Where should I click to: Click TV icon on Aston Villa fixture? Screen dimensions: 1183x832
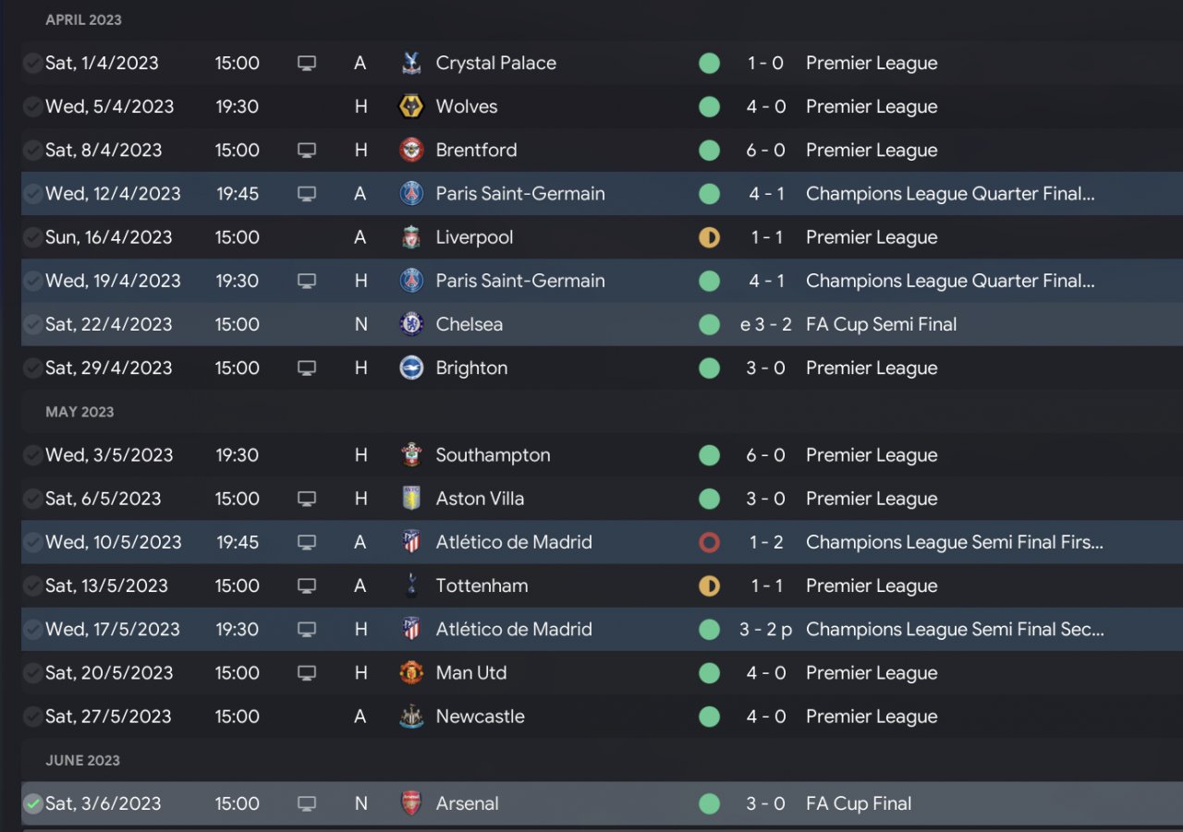click(x=307, y=499)
